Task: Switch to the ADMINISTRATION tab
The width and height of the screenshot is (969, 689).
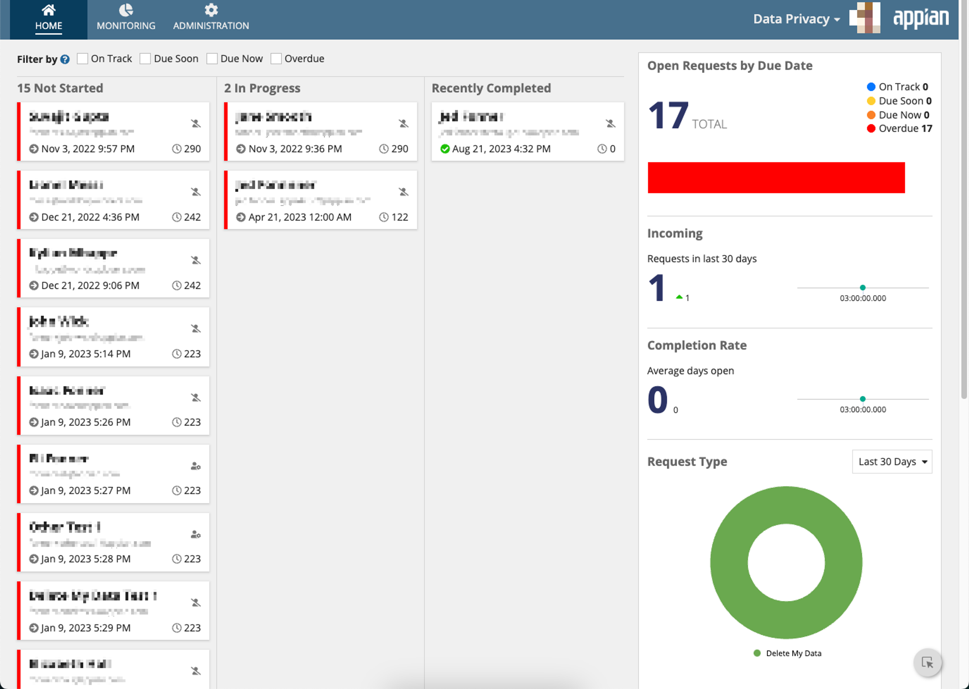Action: pyautogui.click(x=211, y=19)
